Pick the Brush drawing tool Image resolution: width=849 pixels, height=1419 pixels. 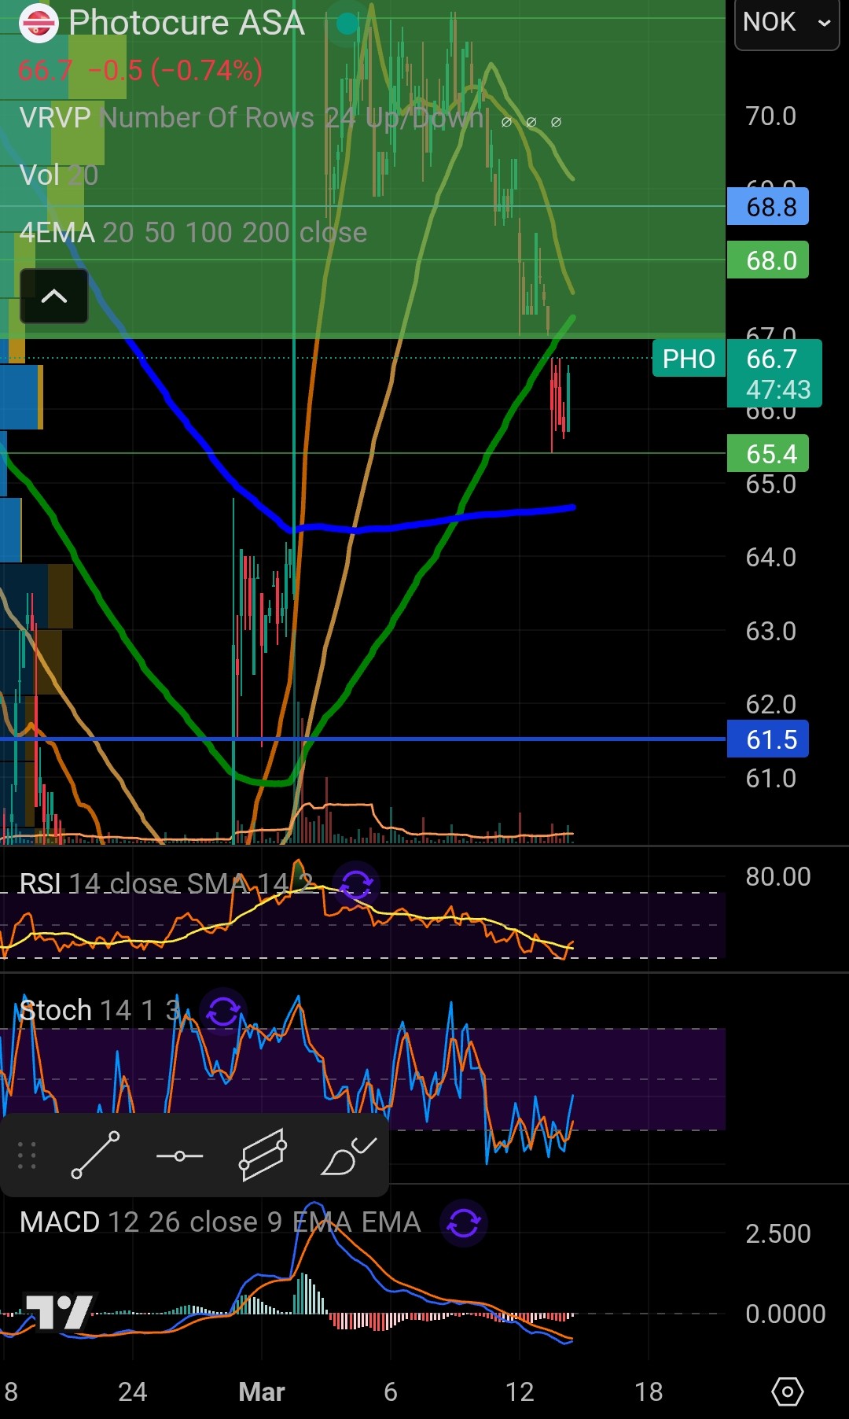click(x=348, y=1155)
